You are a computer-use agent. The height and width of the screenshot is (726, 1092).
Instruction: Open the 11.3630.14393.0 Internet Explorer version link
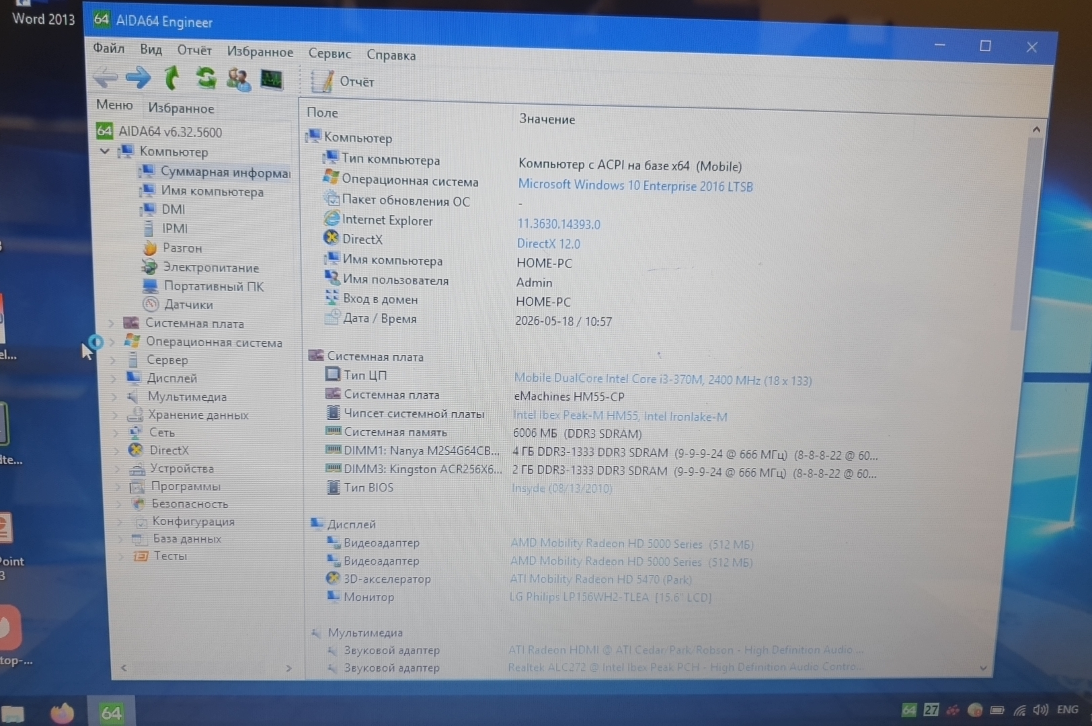pos(559,224)
